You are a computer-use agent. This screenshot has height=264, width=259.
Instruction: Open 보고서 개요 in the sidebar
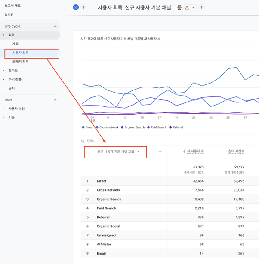coord(12,6)
